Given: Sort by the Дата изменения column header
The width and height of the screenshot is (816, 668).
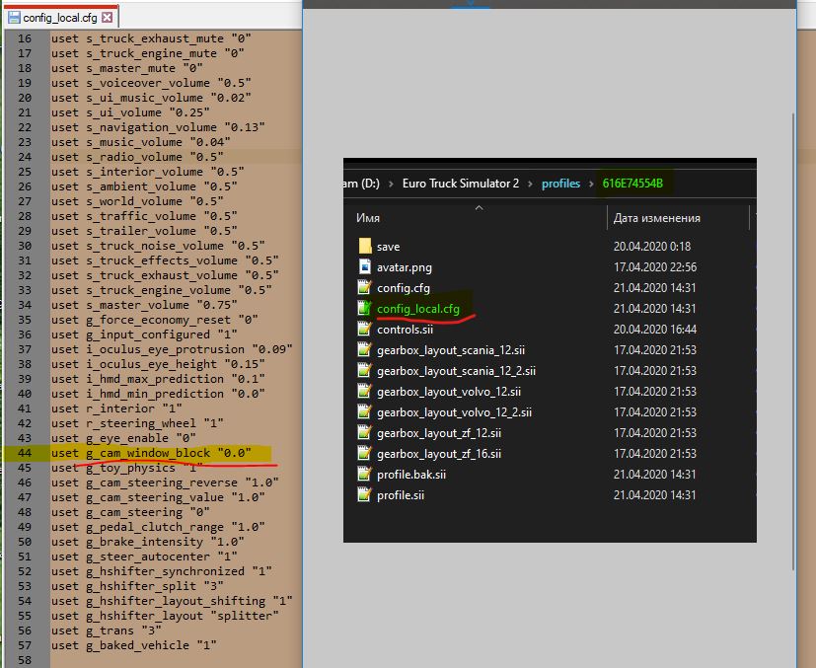Looking at the screenshot, I should point(656,218).
